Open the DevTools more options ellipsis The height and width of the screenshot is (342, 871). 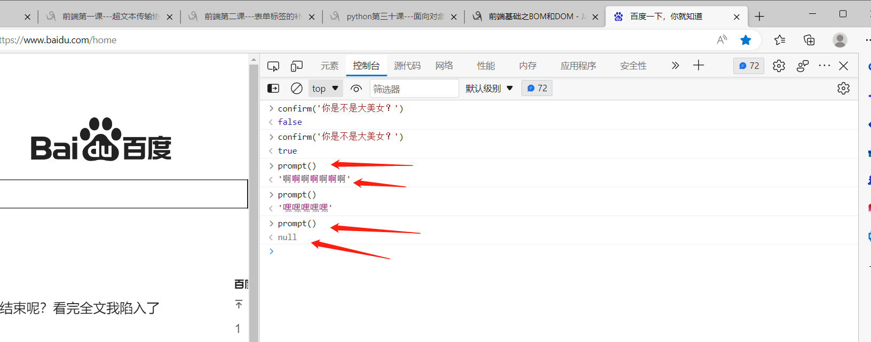pyautogui.click(x=825, y=66)
